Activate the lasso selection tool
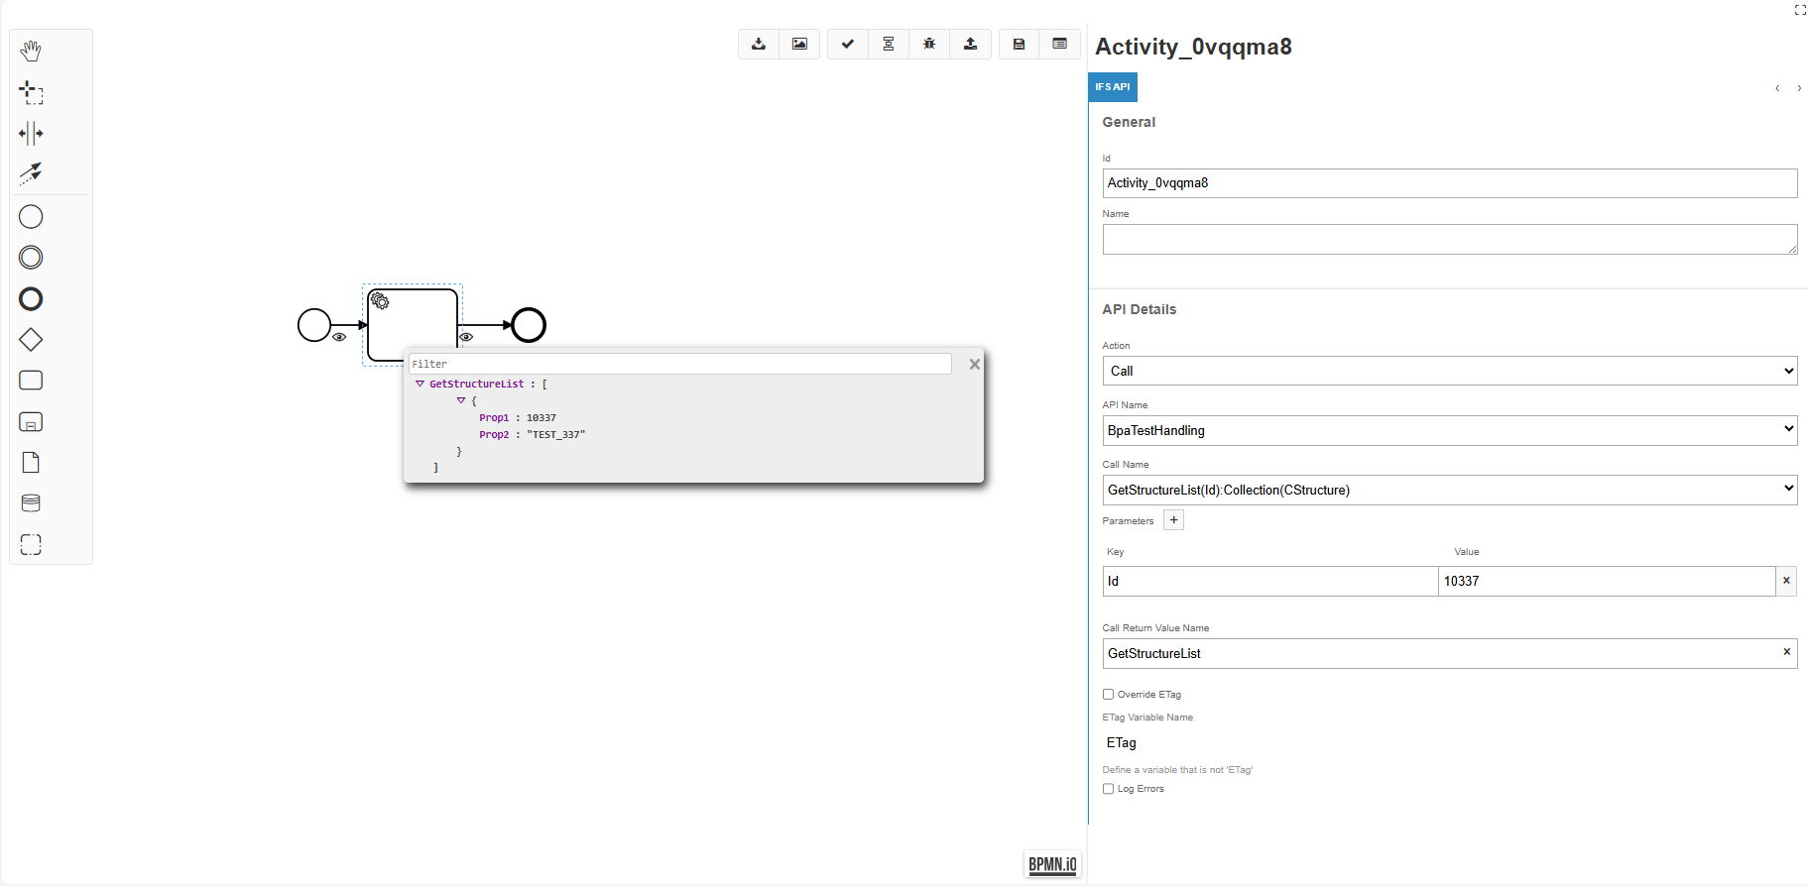The height and width of the screenshot is (886, 1808). click(31, 93)
